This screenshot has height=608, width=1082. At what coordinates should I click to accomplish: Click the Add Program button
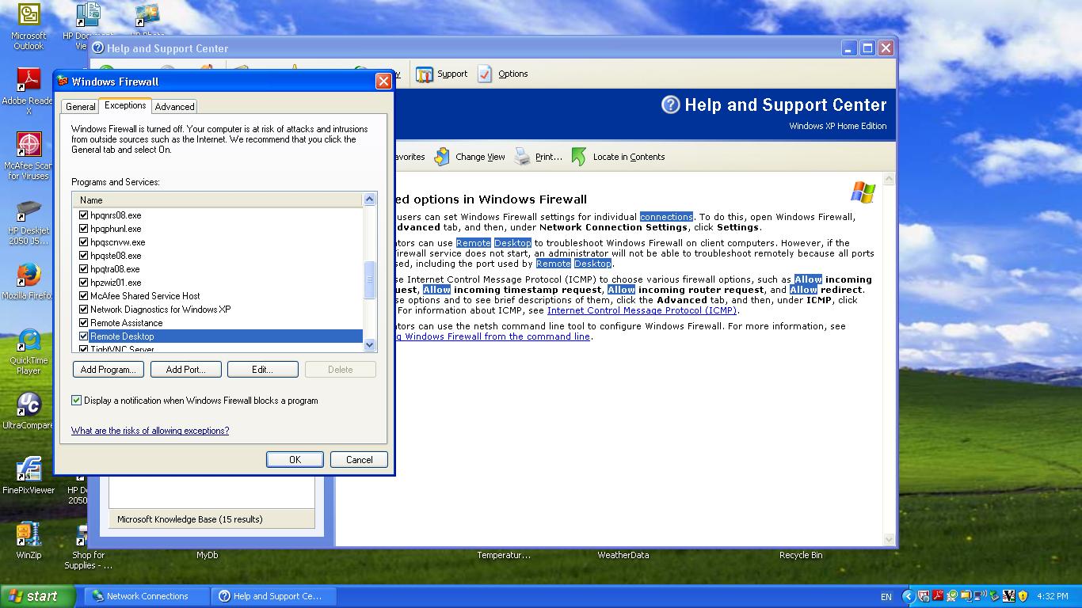click(x=109, y=370)
